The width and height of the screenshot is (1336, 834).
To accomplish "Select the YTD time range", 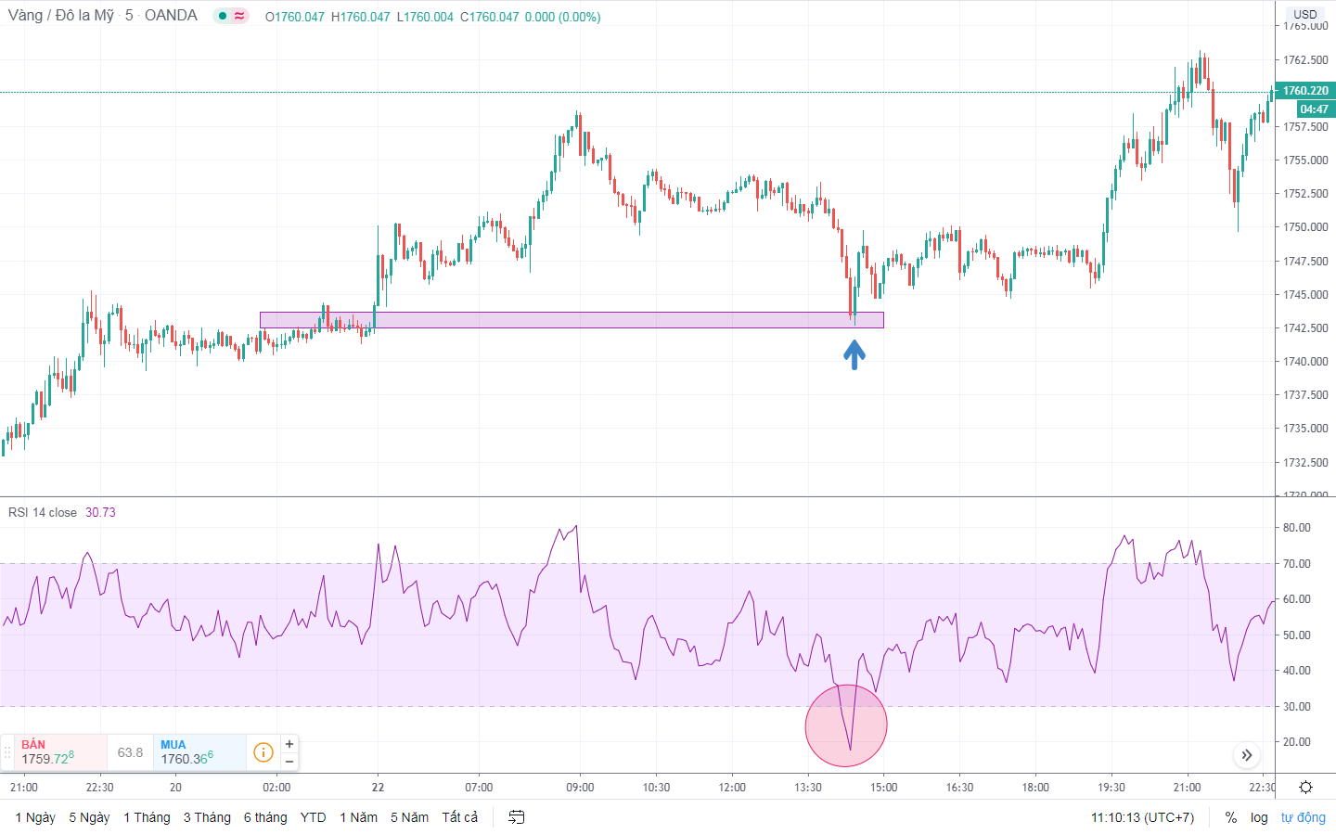I will (x=314, y=817).
